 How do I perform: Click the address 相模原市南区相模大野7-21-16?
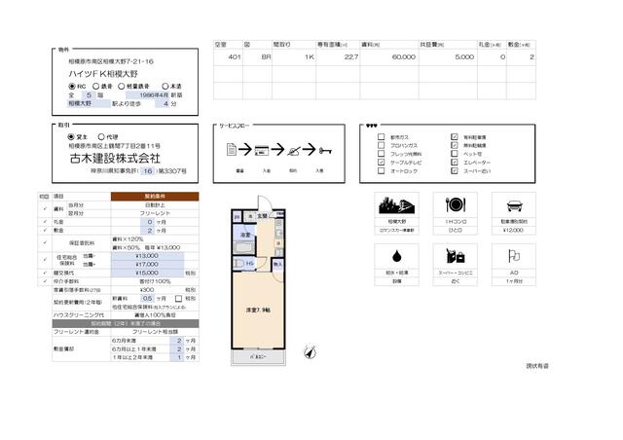(111, 61)
